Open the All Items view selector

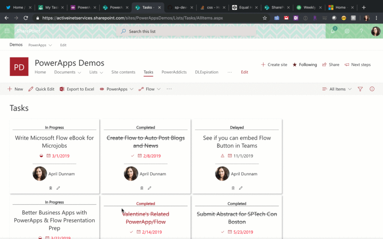coord(337,89)
